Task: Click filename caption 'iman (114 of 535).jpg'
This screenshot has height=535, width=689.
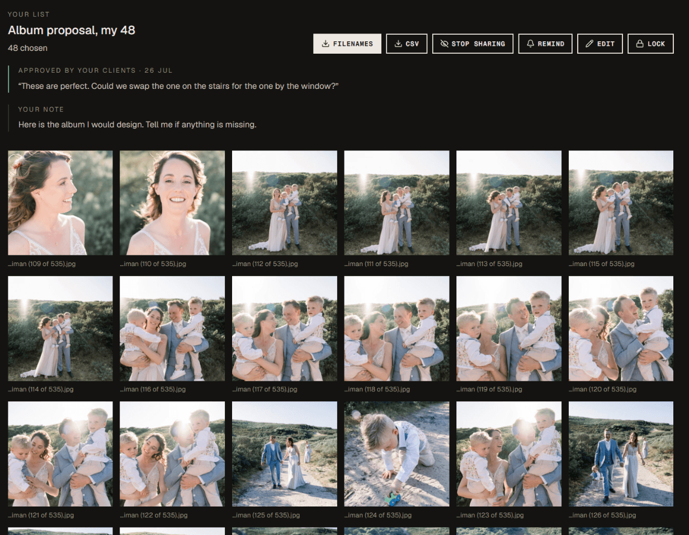Action: tap(41, 389)
